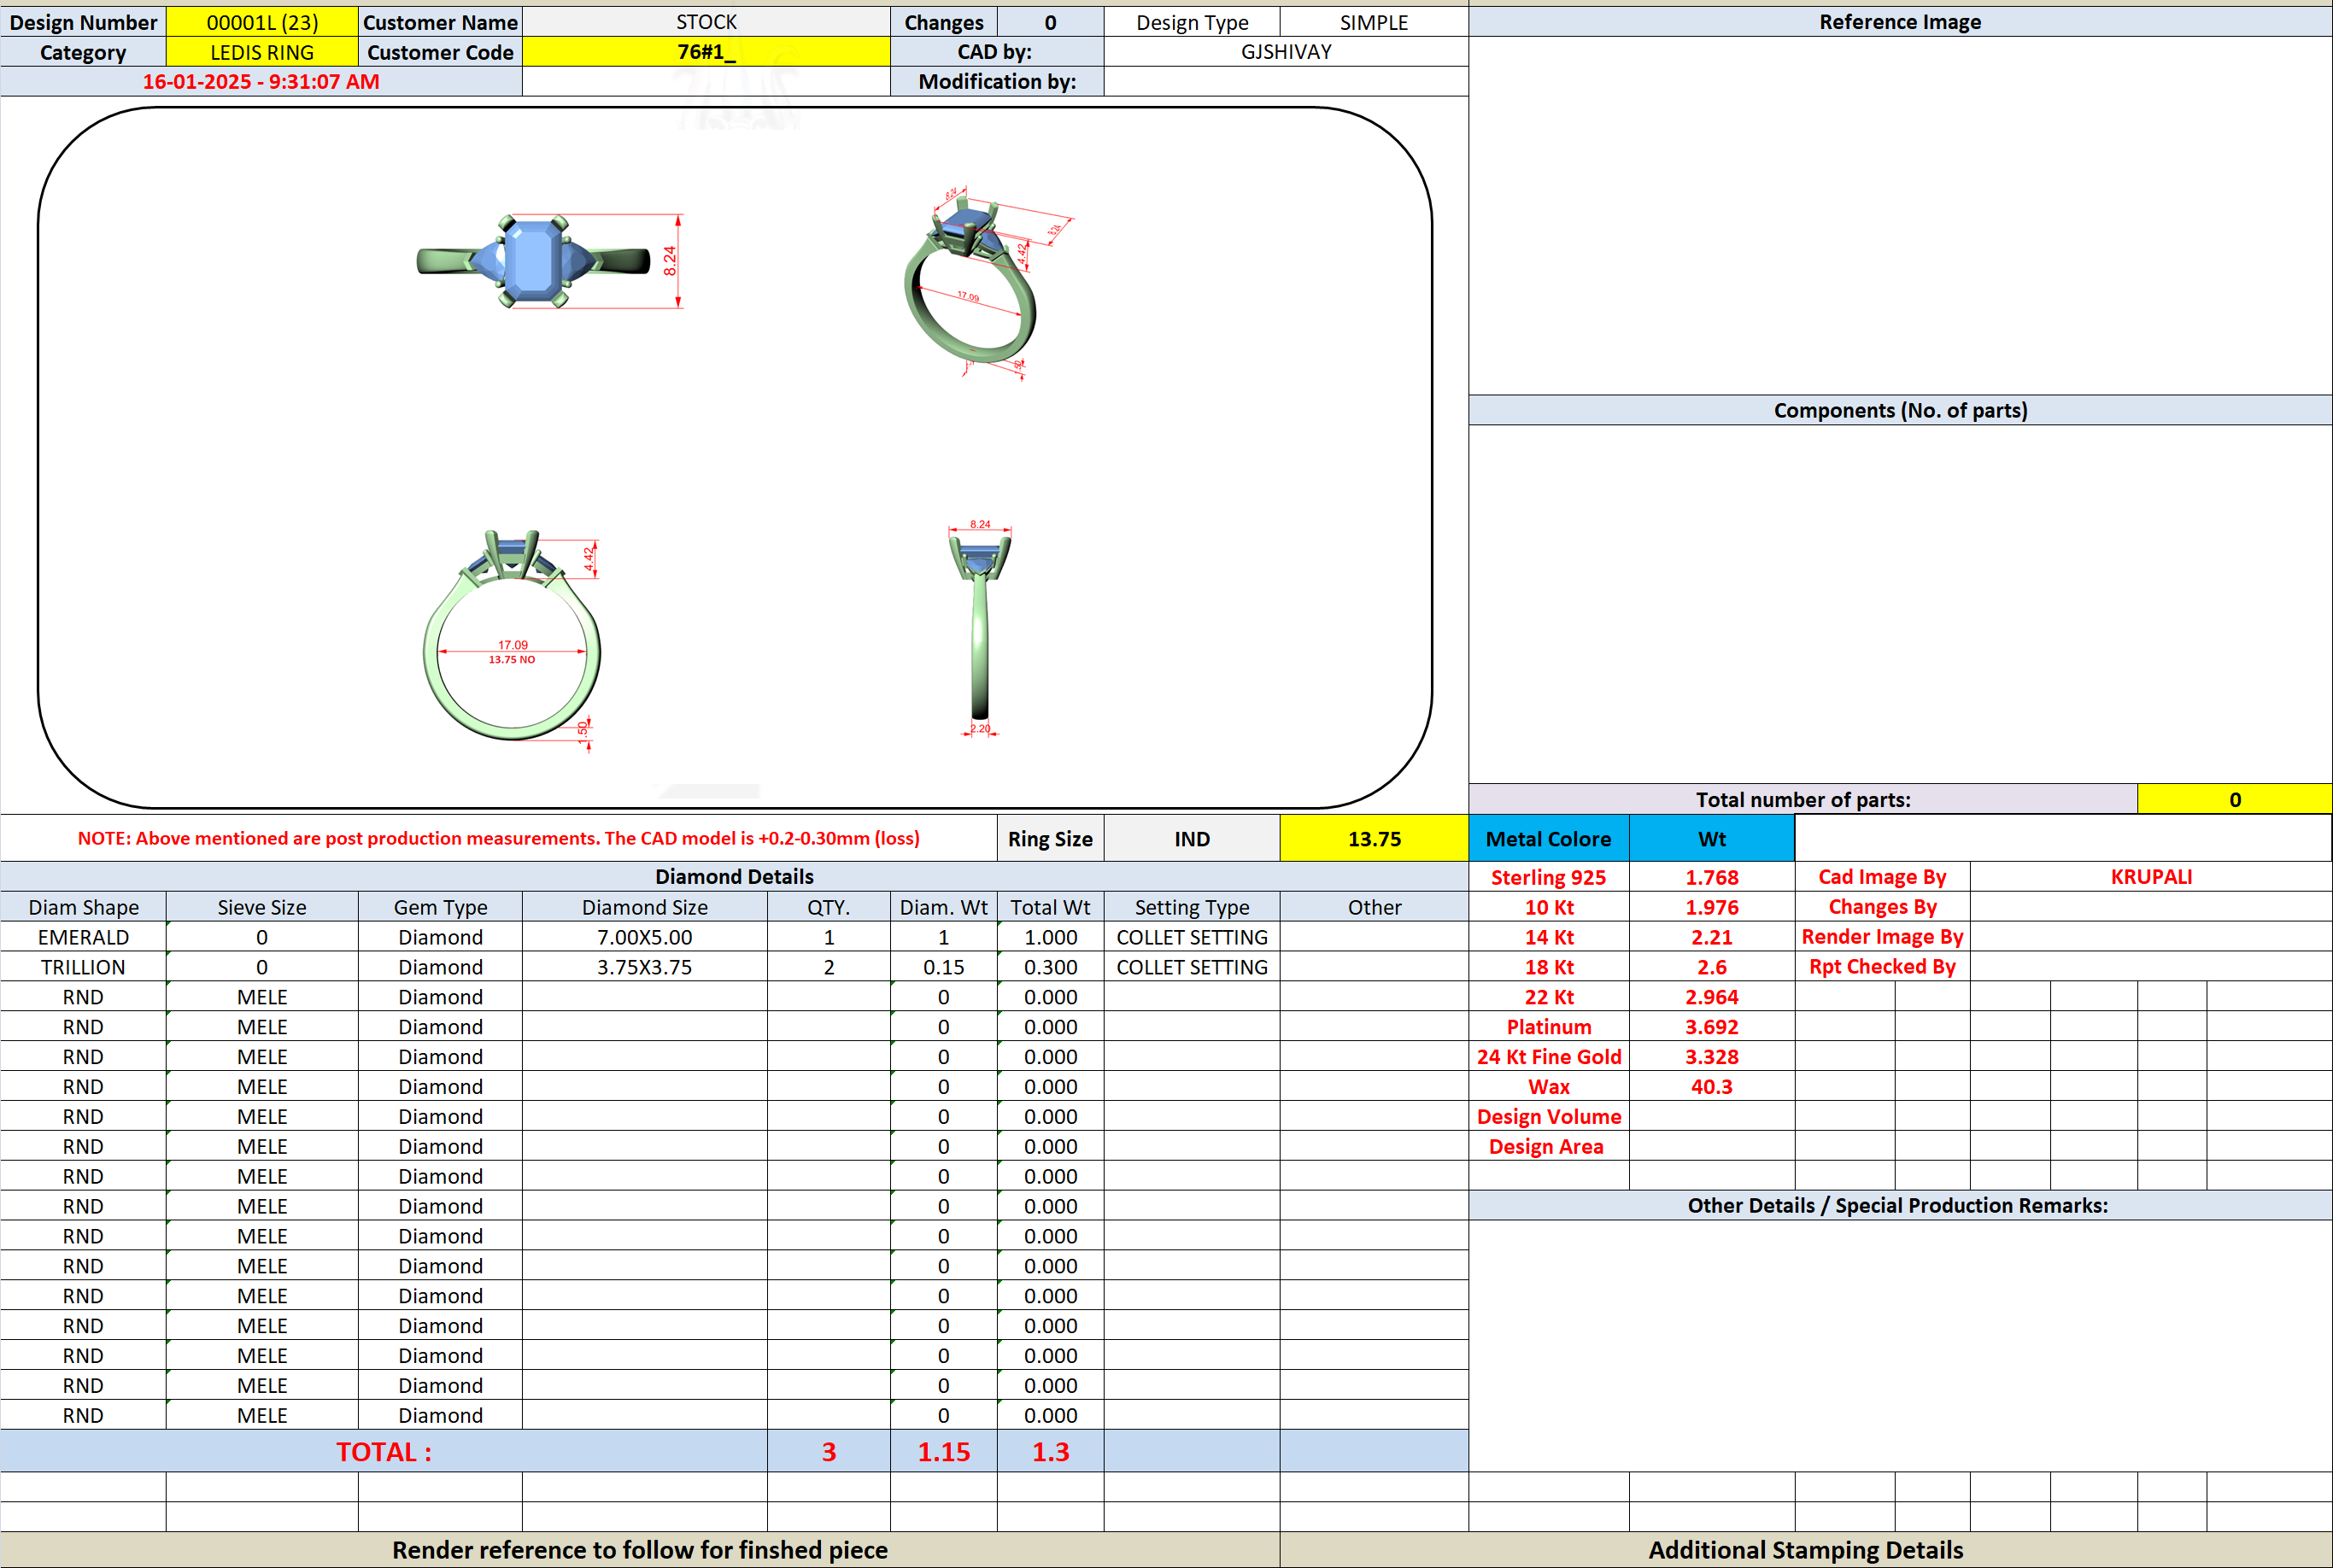
Task: Click the top-view ring render thumbnail
Action: (549, 262)
